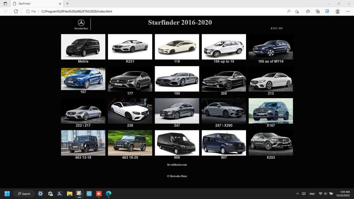
Task: Open the 166 up to 15 image
Action: click(x=224, y=47)
